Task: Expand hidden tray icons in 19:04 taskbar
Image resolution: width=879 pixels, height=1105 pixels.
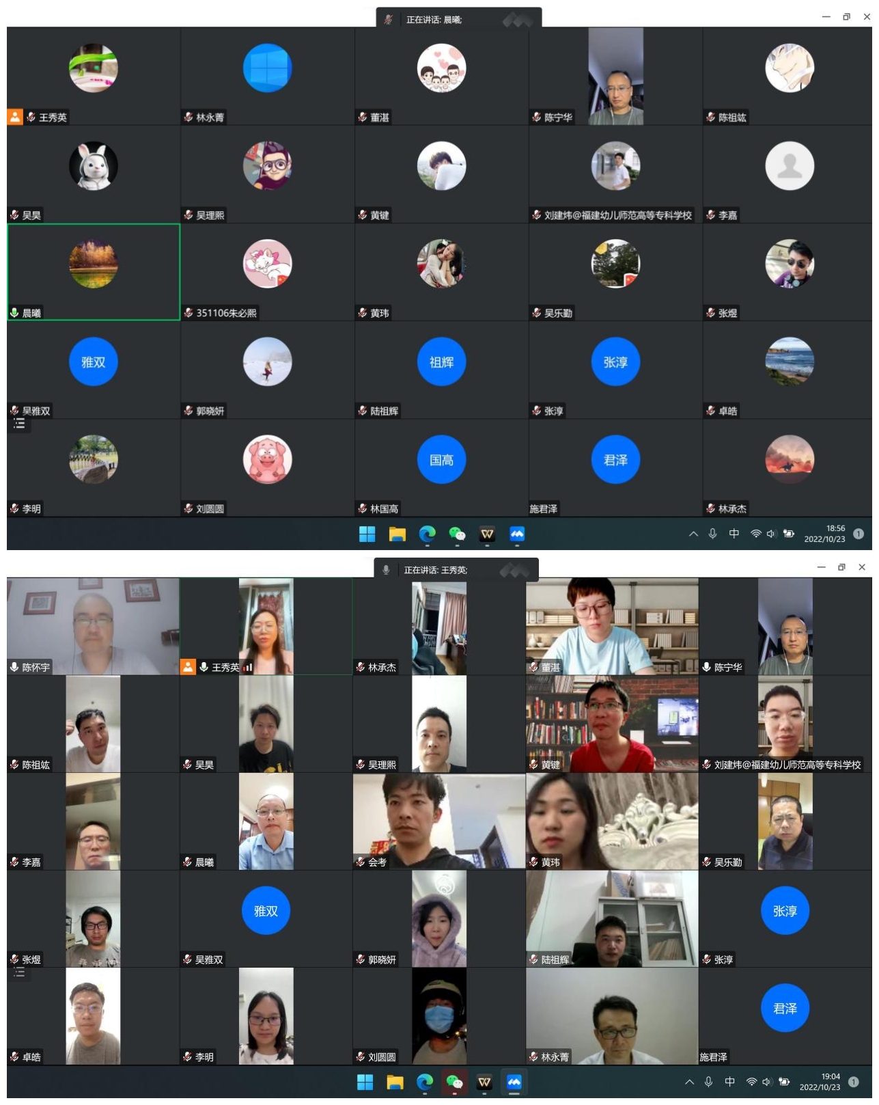Action: tap(689, 1082)
